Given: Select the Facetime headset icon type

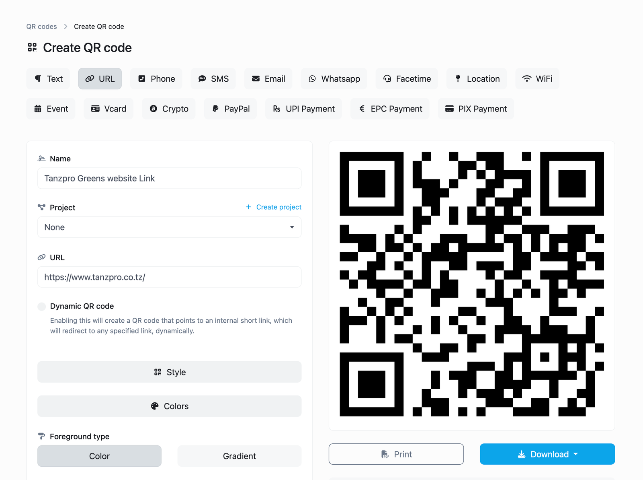Looking at the screenshot, I should click(387, 79).
